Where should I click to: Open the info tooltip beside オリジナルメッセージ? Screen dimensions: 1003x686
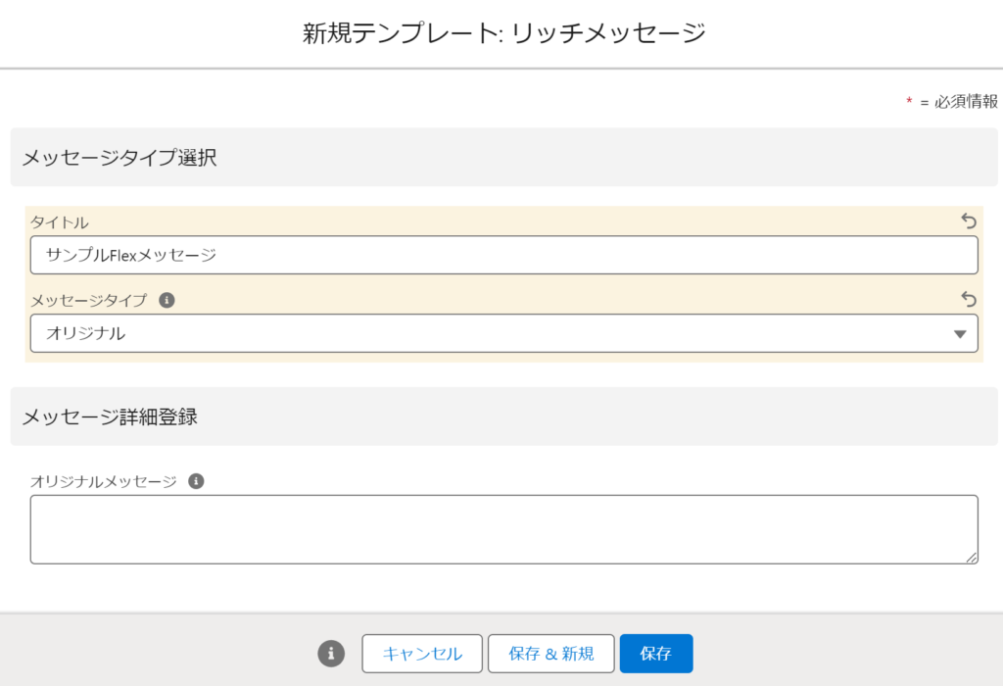(x=196, y=481)
